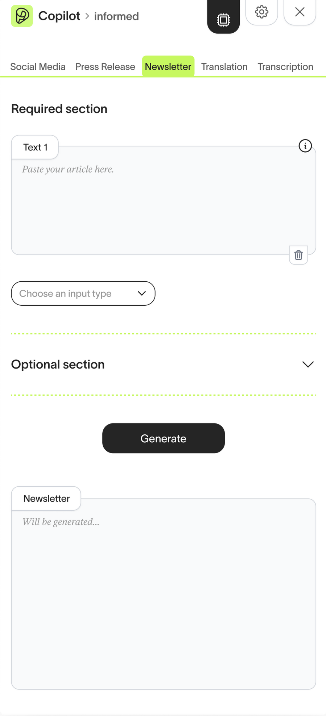The image size is (326, 716).
Task: Go to the Transcription tab
Action: [285, 67]
